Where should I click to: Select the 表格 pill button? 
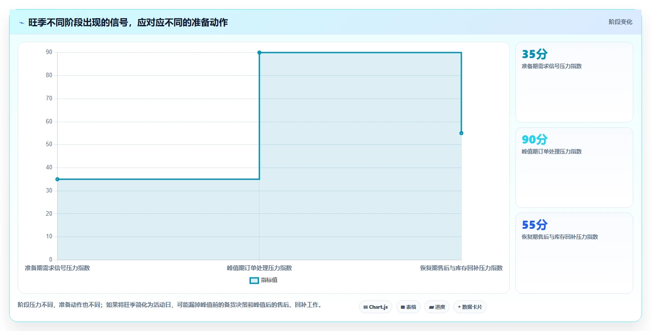(408, 307)
